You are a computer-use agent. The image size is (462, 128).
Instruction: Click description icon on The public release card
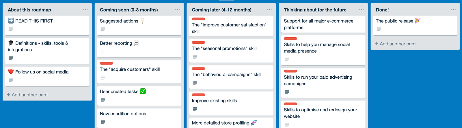(379, 29)
